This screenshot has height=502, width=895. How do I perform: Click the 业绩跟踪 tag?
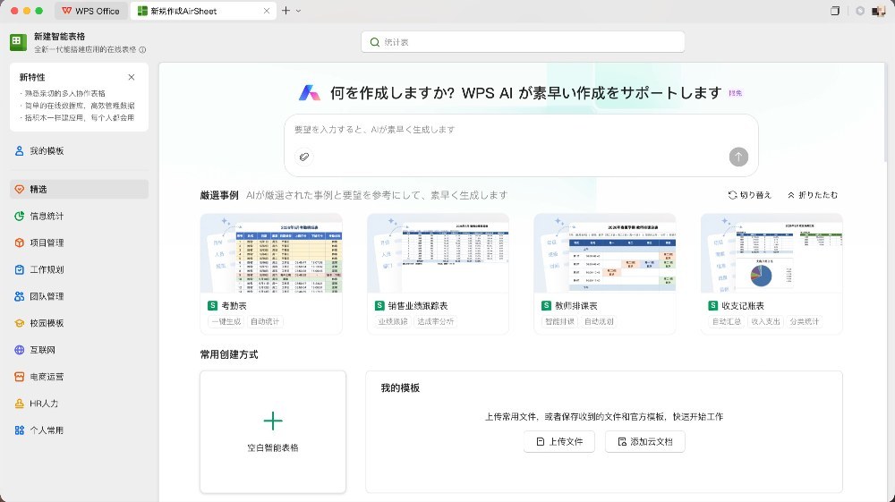pyautogui.click(x=393, y=322)
